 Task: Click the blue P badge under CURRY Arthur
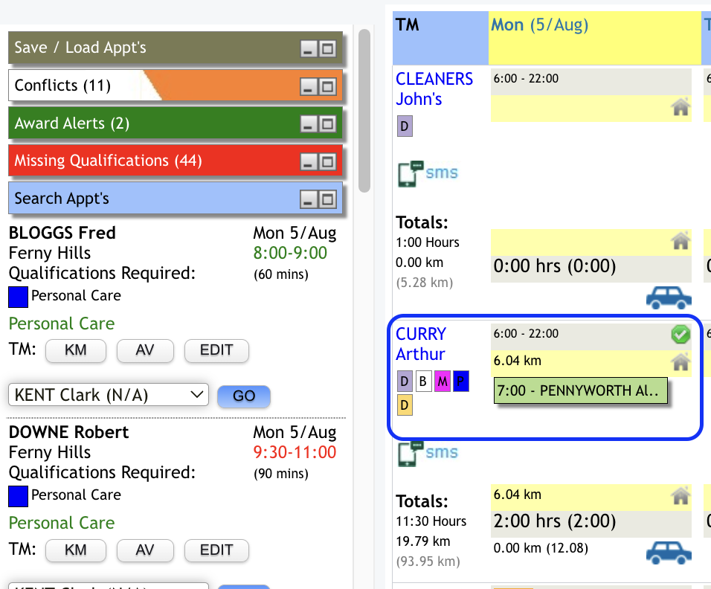(460, 382)
